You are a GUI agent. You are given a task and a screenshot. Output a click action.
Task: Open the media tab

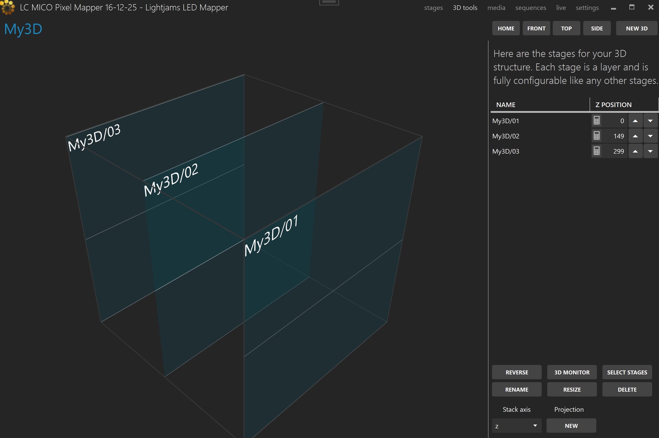[496, 8]
